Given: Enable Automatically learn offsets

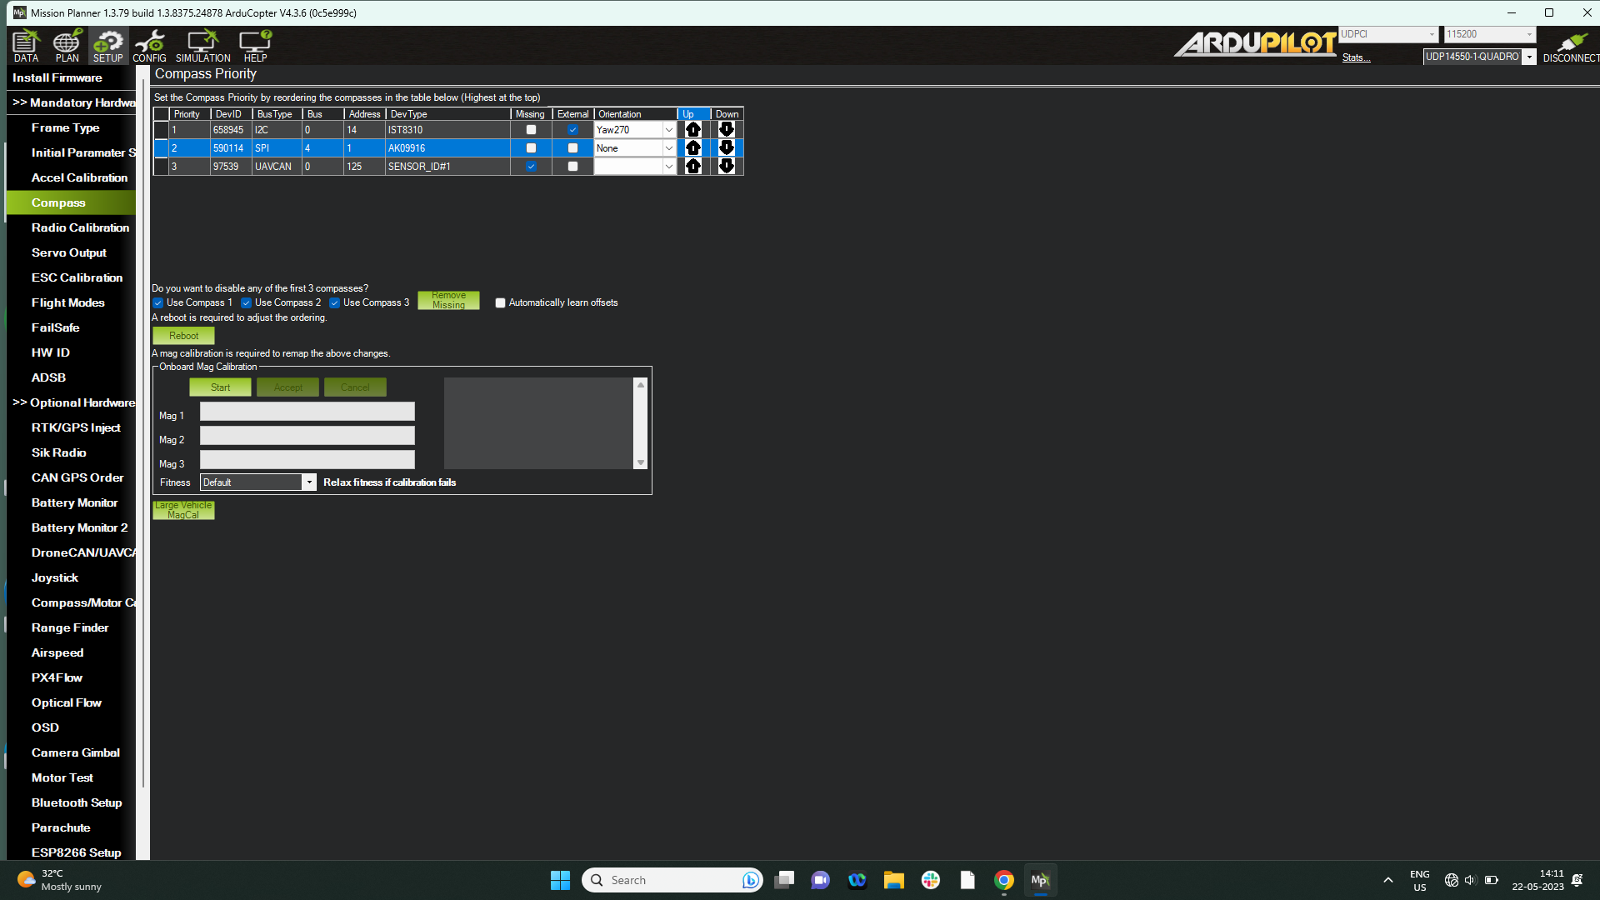Looking at the screenshot, I should [500, 302].
